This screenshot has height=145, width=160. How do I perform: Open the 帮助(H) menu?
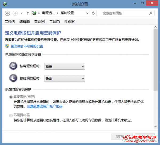click(x=70, y=22)
